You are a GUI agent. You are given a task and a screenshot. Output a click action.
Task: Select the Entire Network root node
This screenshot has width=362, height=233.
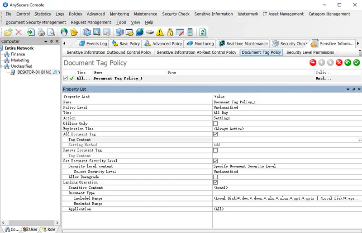pos(19,48)
